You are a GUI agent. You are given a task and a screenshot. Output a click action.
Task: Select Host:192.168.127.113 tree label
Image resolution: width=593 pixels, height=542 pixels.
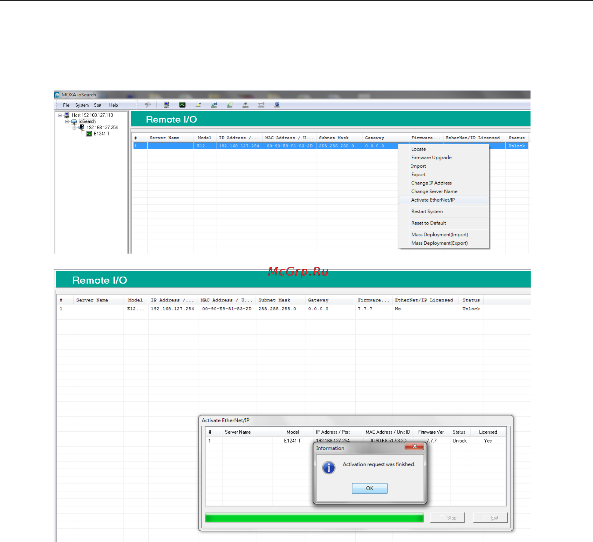pyautogui.click(x=92, y=115)
